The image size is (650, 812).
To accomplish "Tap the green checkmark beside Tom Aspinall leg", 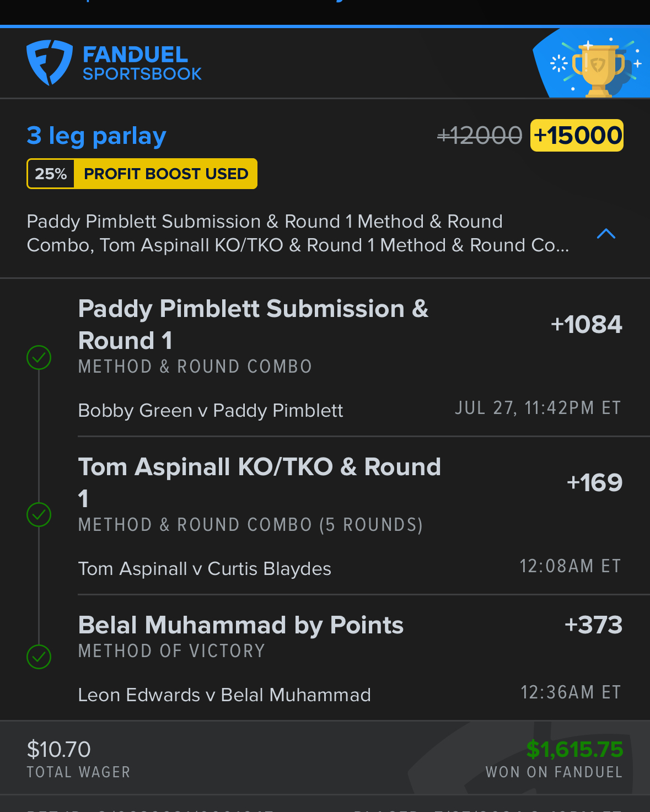I will point(39,514).
